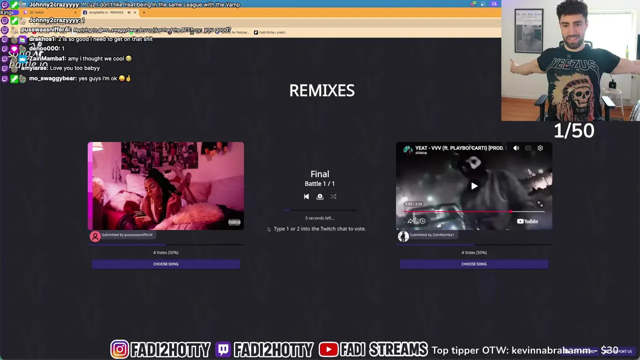Click the YouTube logo in the bottom banner

pyautogui.click(x=328, y=349)
